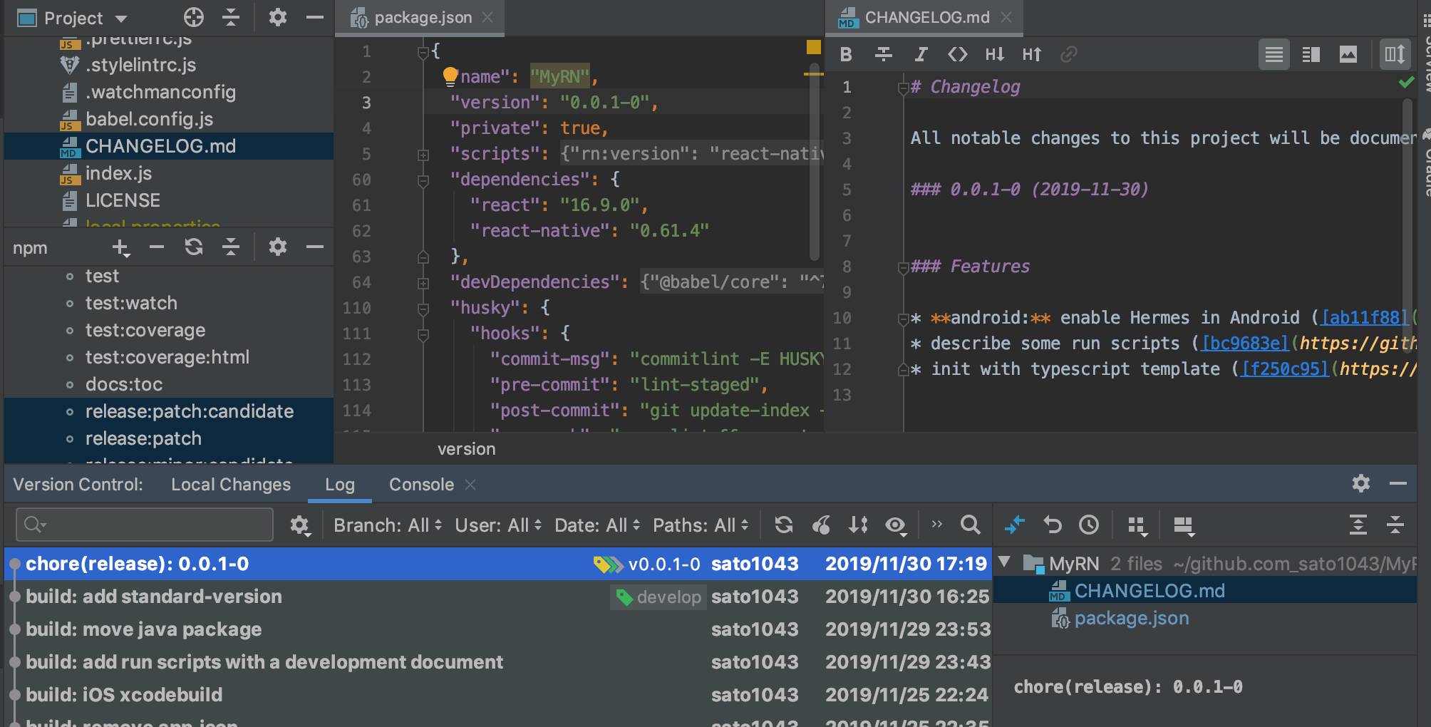Show history clock icon

tap(1089, 525)
